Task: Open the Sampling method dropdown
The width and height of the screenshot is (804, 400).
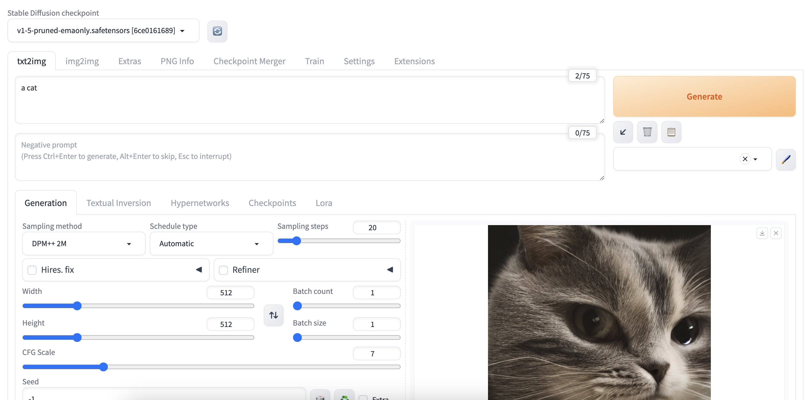Action: tap(83, 243)
